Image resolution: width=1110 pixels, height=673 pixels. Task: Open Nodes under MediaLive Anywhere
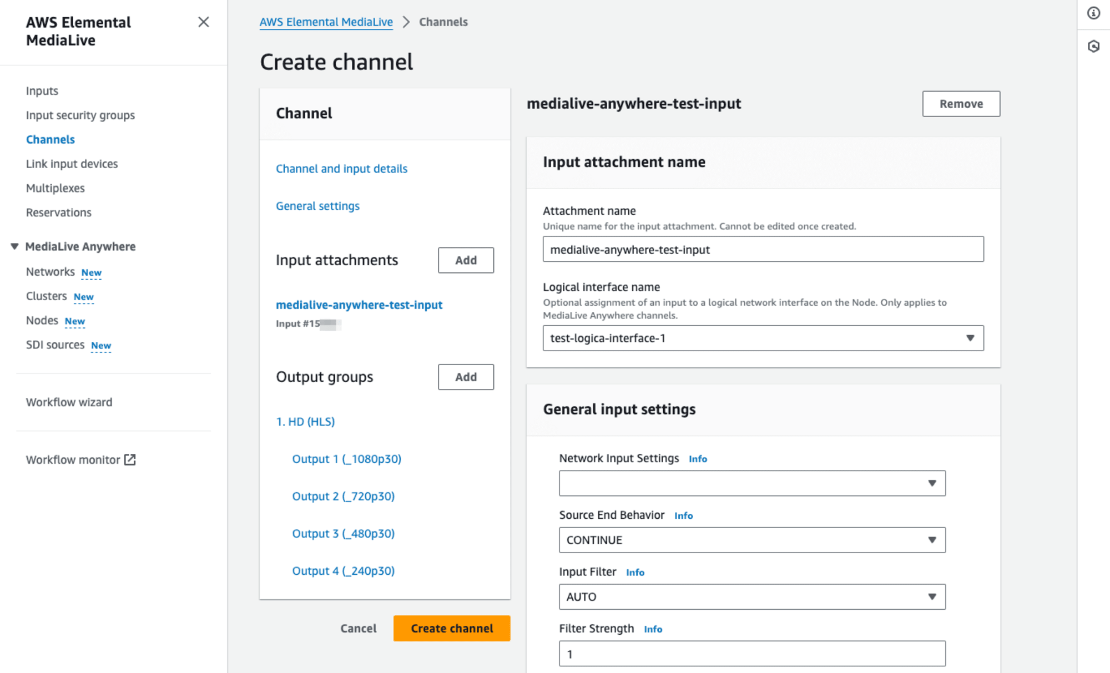[x=42, y=321]
